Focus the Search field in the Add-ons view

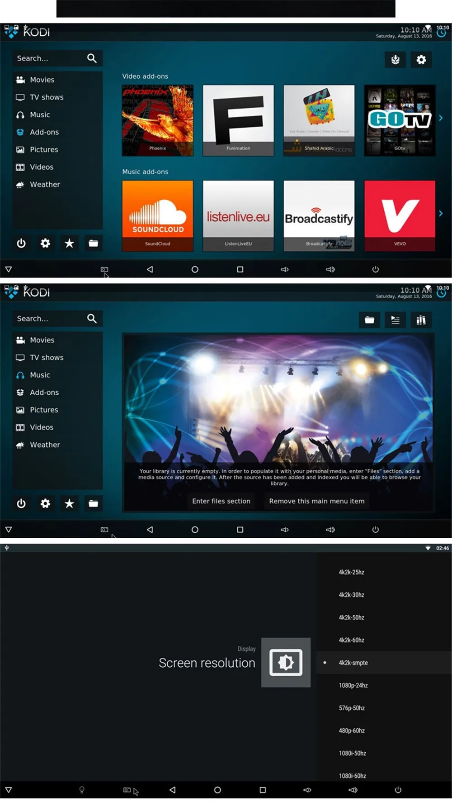click(57, 58)
